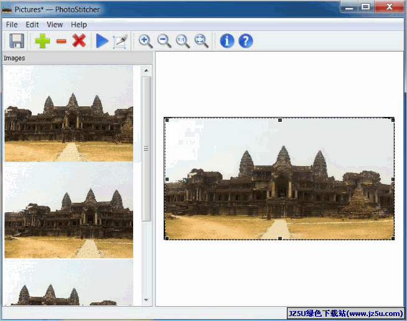Open the File menu
Viewport: 407px width, 321px height.
(x=12, y=25)
